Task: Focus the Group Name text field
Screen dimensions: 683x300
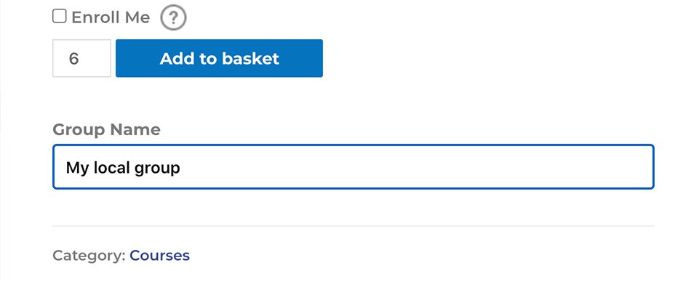Action: click(x=353, y=168)
